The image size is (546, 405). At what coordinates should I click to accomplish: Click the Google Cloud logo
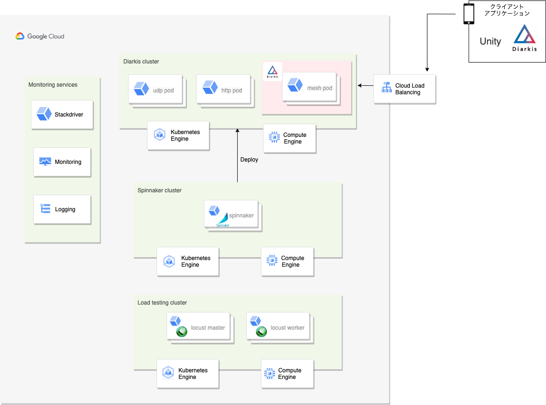(x=40, y=36)
